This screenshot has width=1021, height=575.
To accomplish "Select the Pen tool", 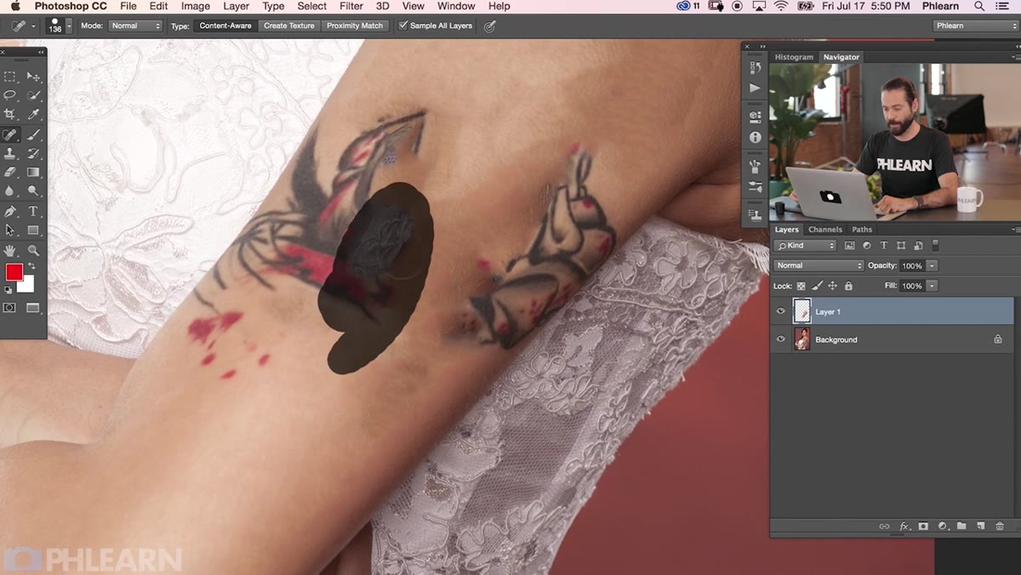I will pos(10,211).
